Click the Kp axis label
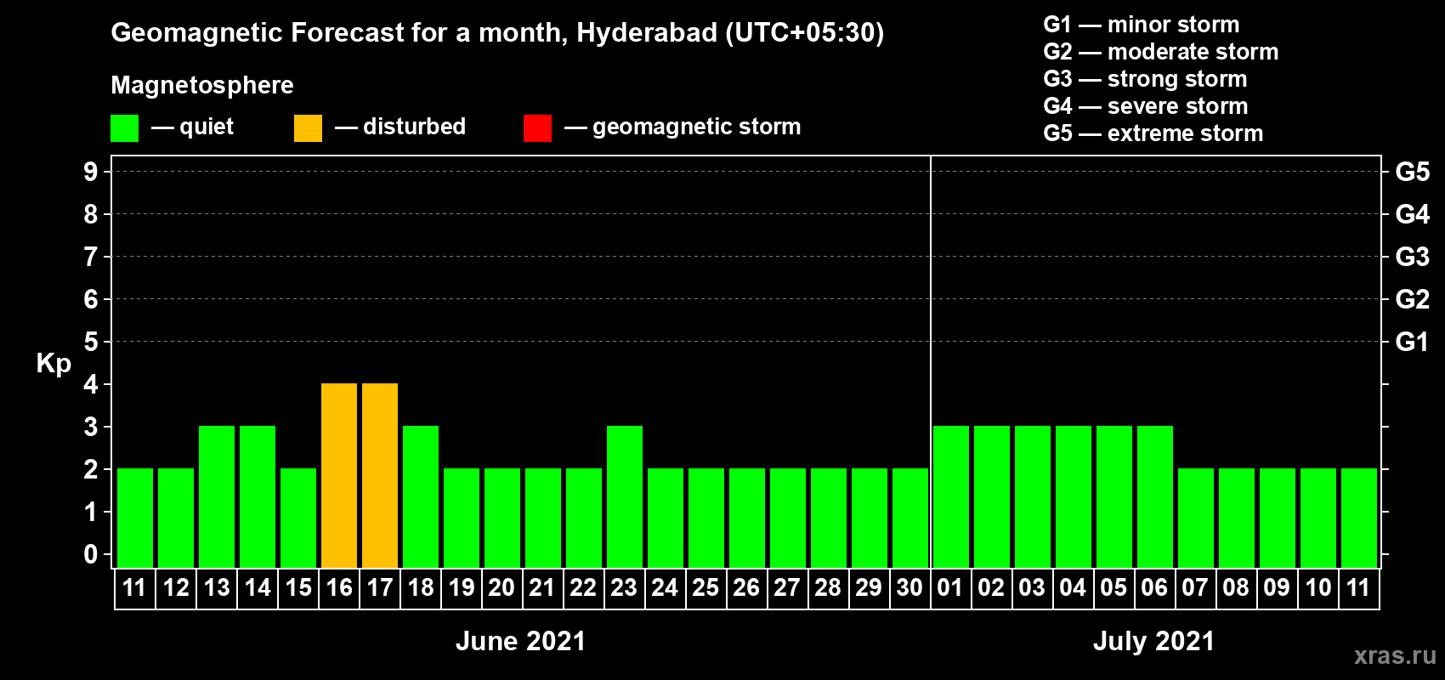This screenshot has height=680, width=1445. (54, 364)
